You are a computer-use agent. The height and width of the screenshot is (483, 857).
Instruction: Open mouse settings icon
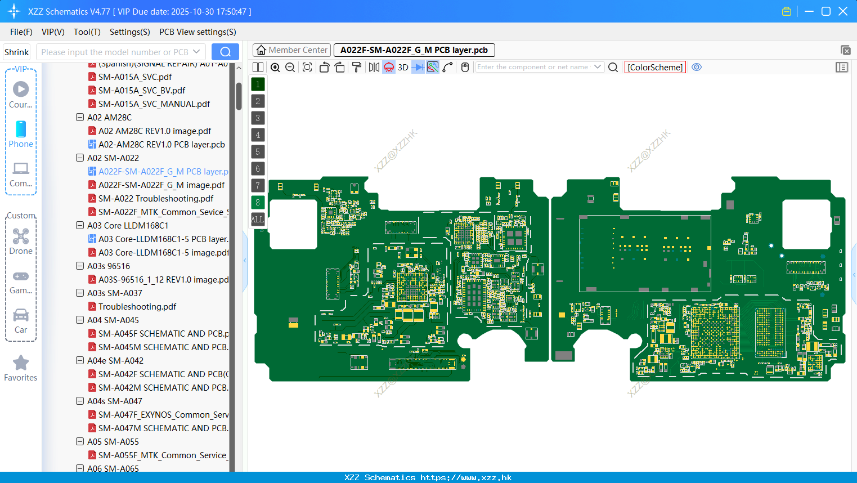(x=465, y=67)
